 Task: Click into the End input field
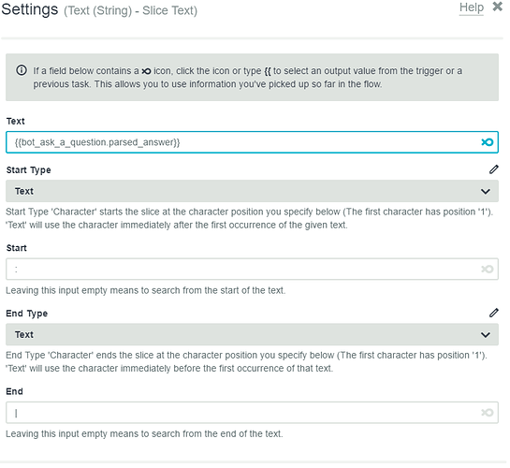point(252,413)
